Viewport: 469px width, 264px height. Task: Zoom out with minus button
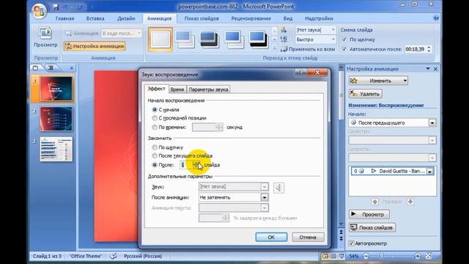tap(366, 256)
